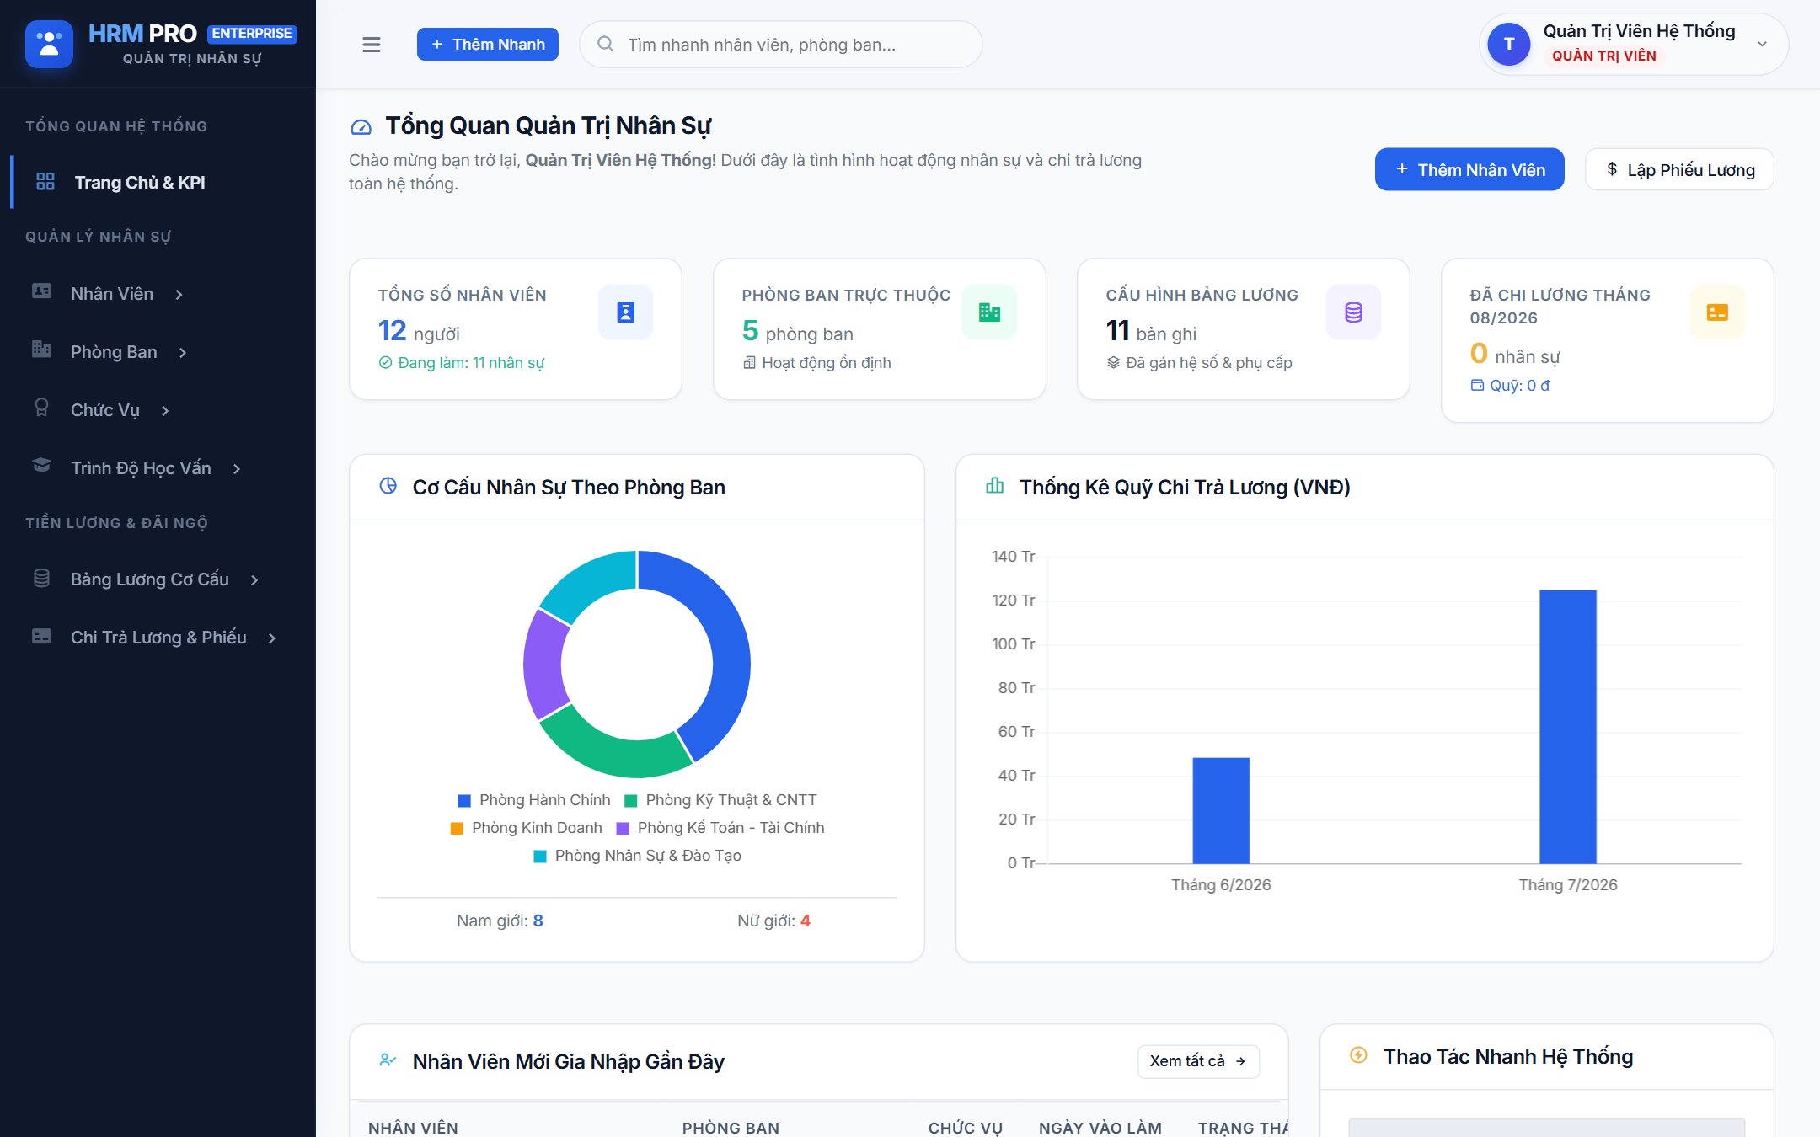Toggle the hamburger sidebar menu icon
1820x1137 pixels.
coord(372,45)
